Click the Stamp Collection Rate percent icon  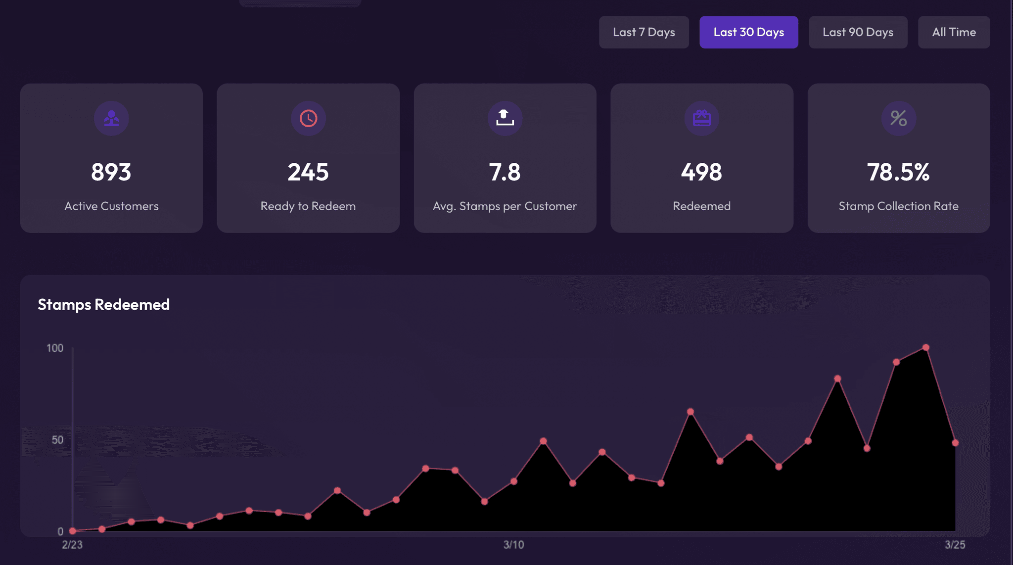tap(898, 118)
